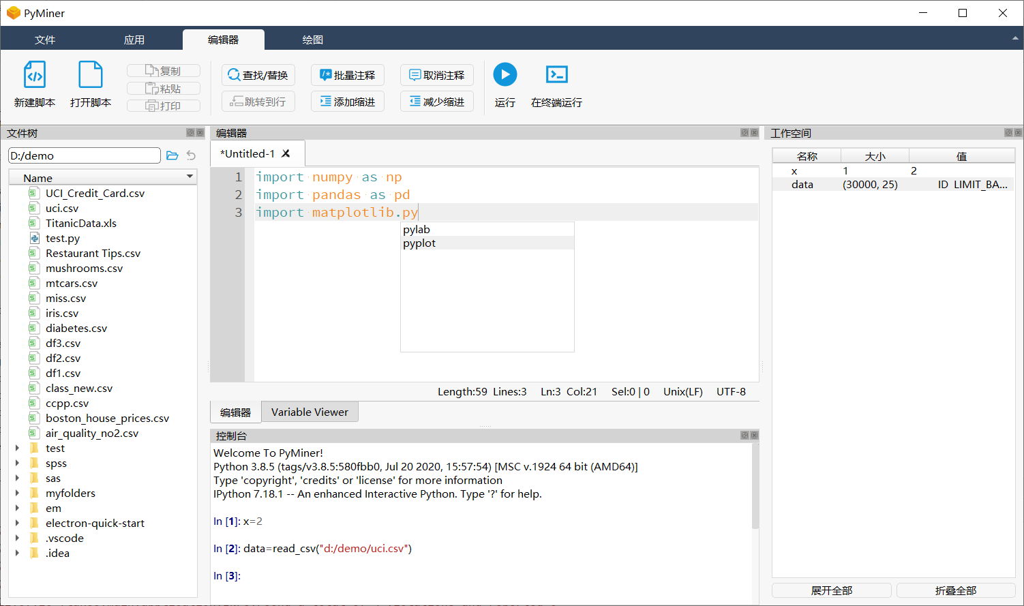Expand the sas folder
This screenshot has height=606, width=1024.
[x=17, y=478]
